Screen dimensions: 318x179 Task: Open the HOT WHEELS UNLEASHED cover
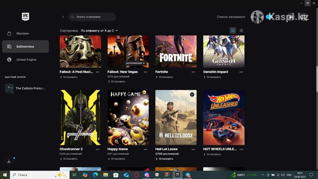tap(224, 117)
